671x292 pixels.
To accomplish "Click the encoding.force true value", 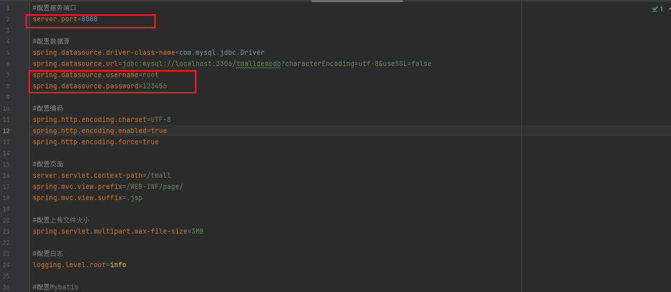I will pyautogui.click(x=151, y=142).
